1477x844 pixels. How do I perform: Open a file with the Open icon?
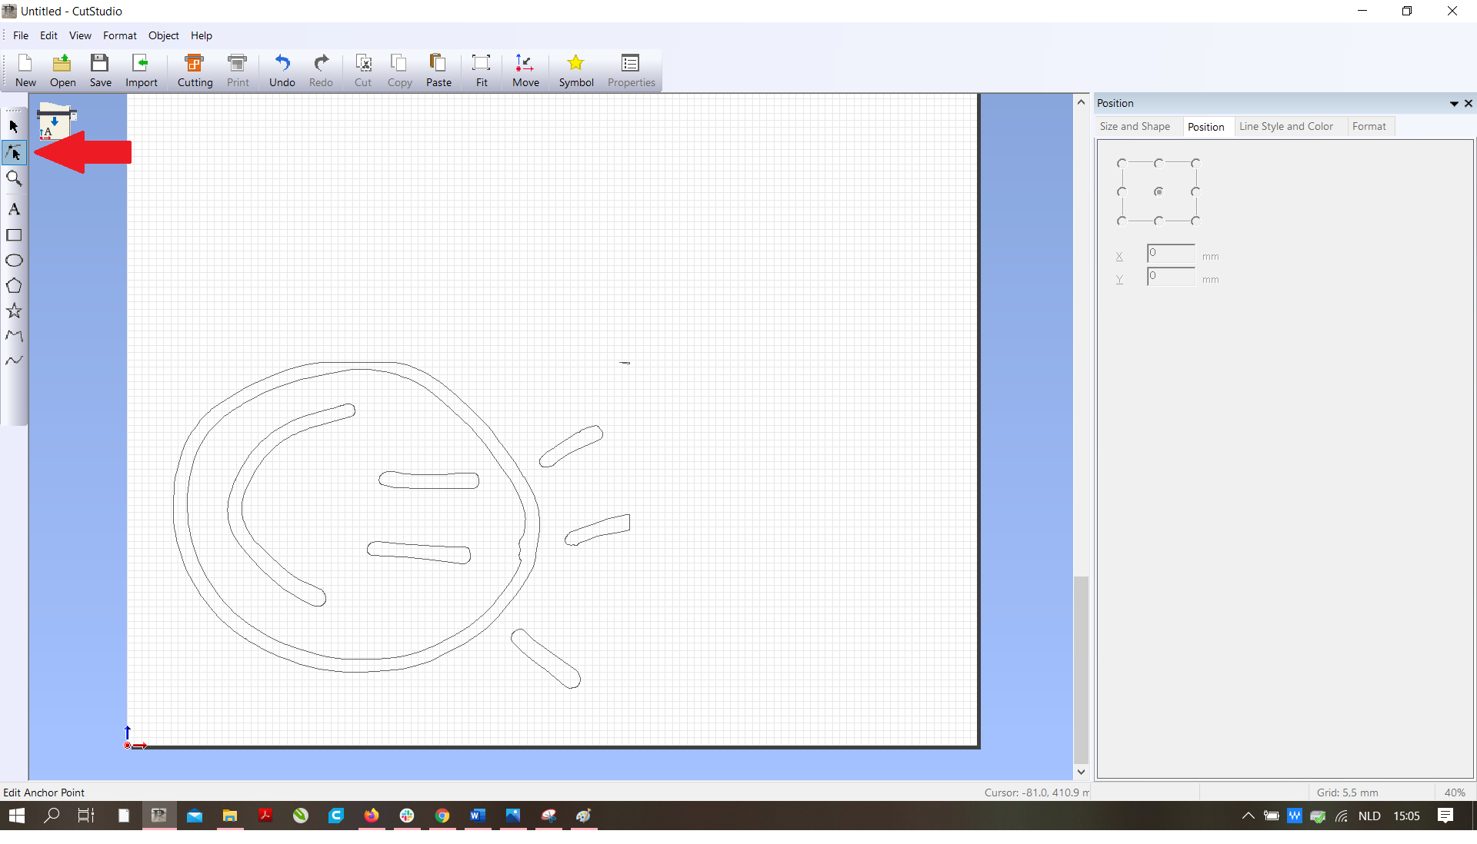[62, 71]
